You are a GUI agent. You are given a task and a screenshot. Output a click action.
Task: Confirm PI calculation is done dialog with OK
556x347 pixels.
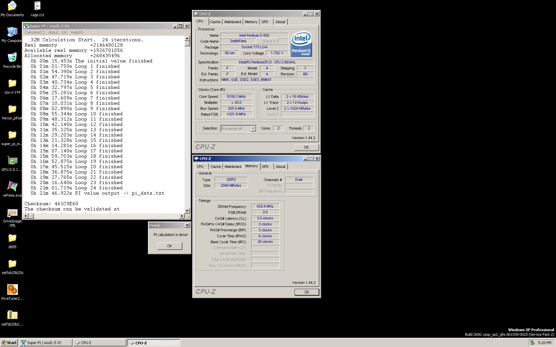169,246
